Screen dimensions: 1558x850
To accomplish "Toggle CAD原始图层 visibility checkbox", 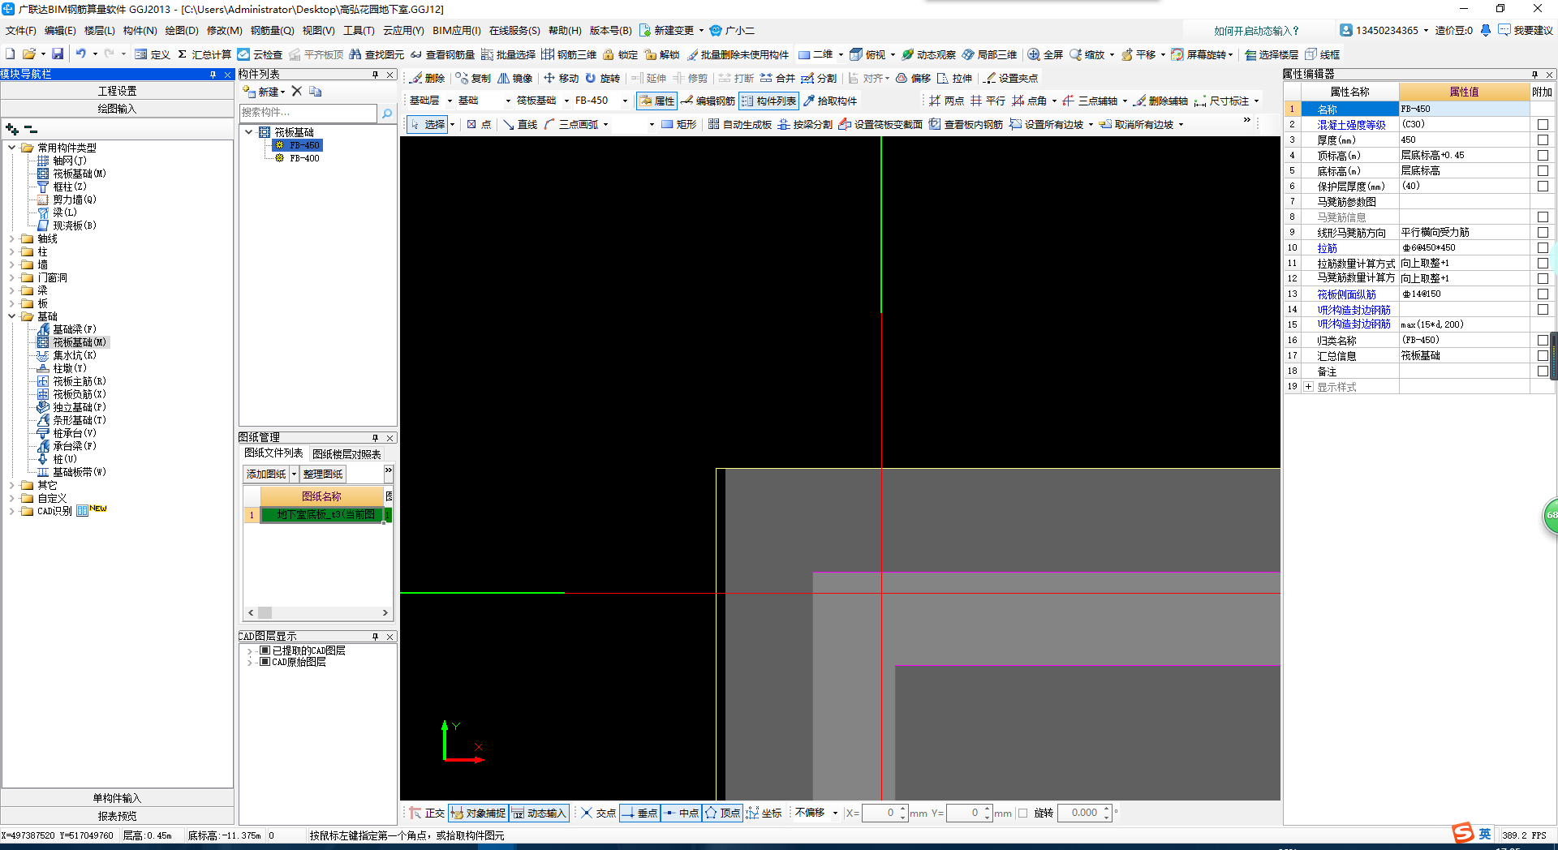I will pyautogui.click(x=265, y=662).
